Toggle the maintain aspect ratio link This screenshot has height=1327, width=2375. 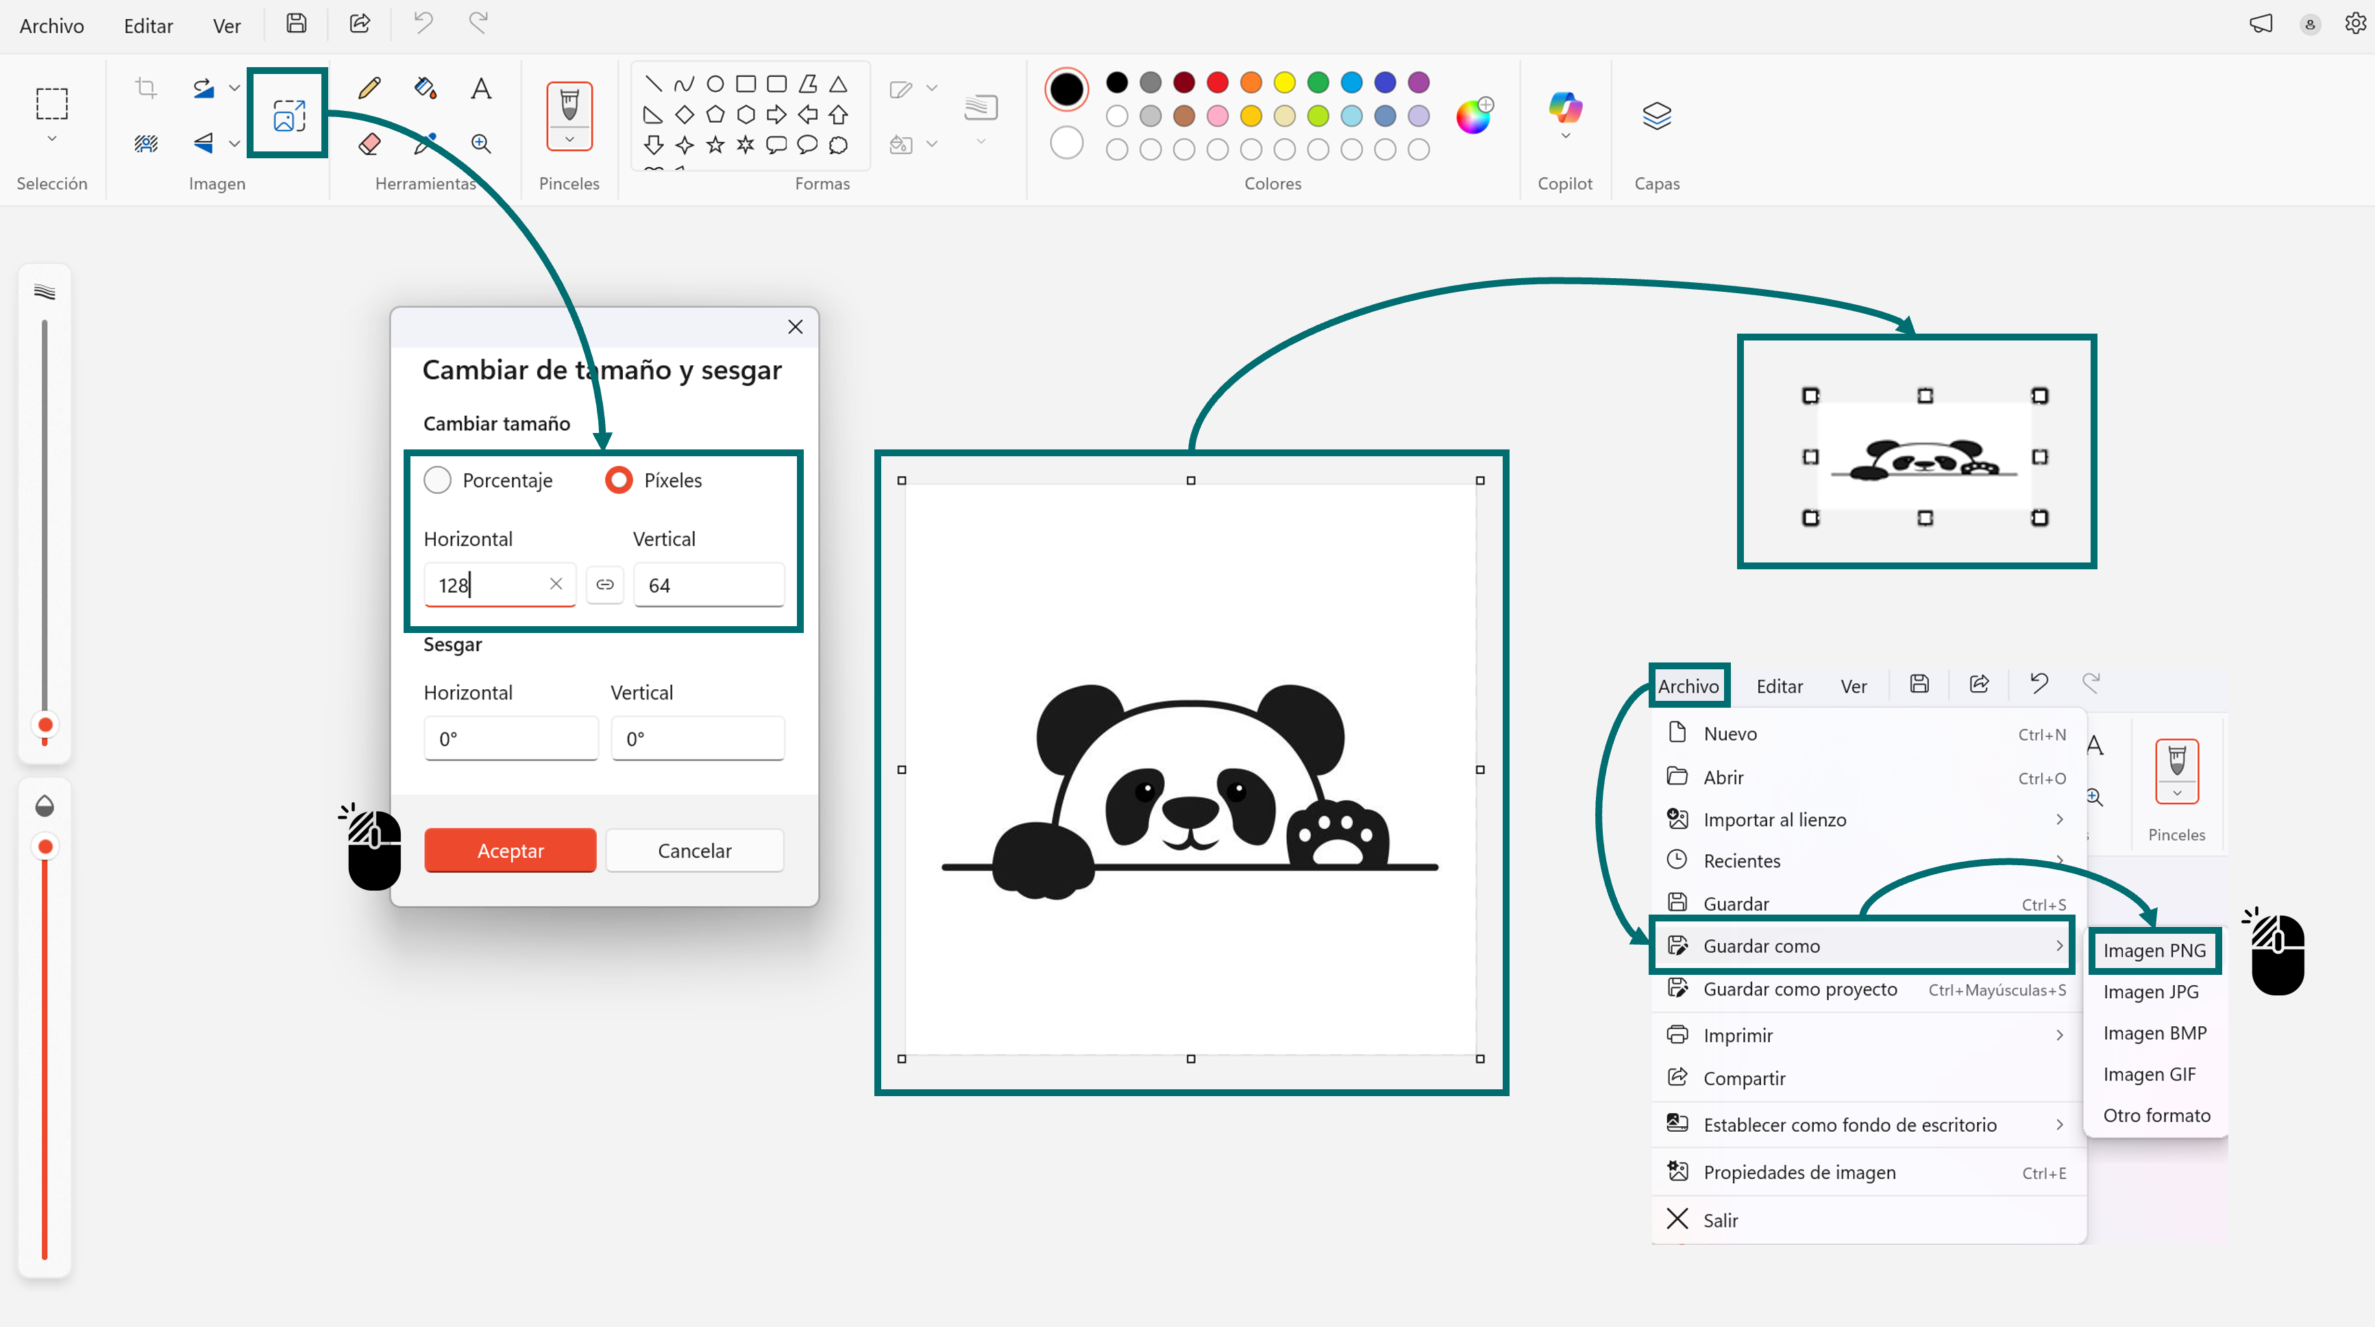click(605, 584)
